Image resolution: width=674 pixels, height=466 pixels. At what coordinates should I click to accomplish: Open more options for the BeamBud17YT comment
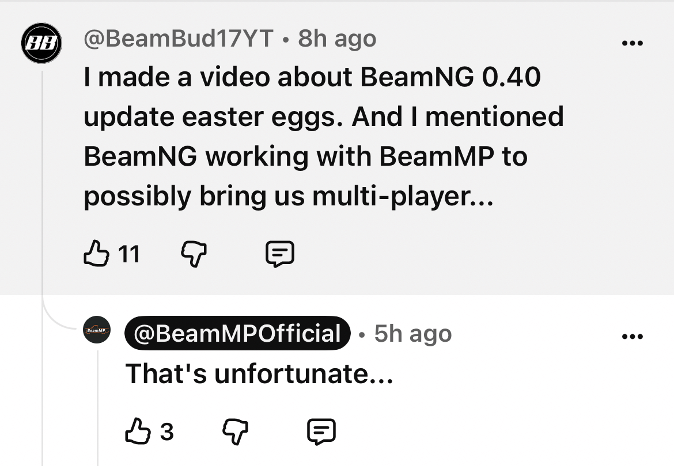[633, 43]
